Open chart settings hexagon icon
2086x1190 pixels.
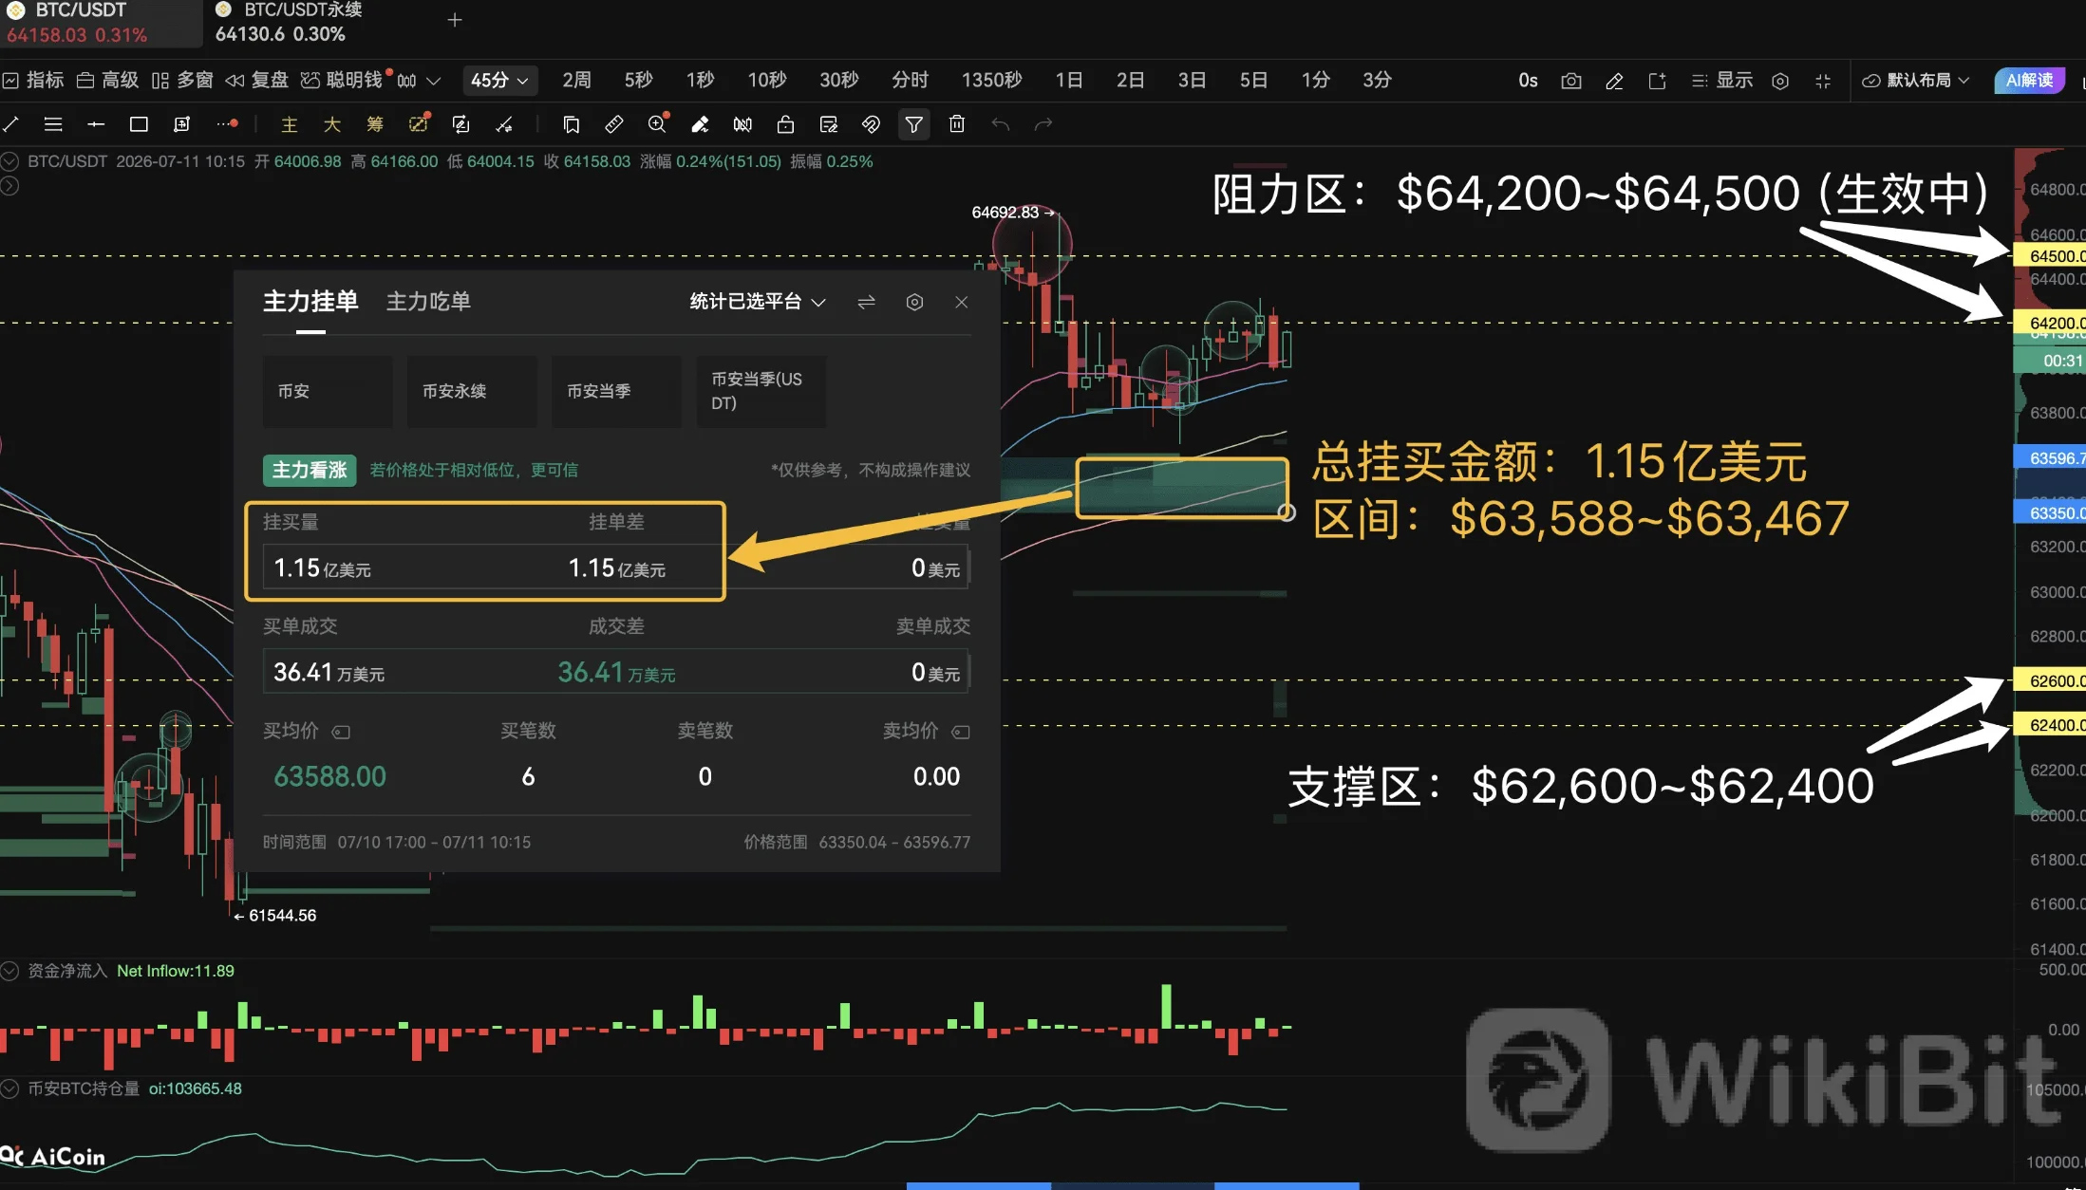click(1780, 81)
